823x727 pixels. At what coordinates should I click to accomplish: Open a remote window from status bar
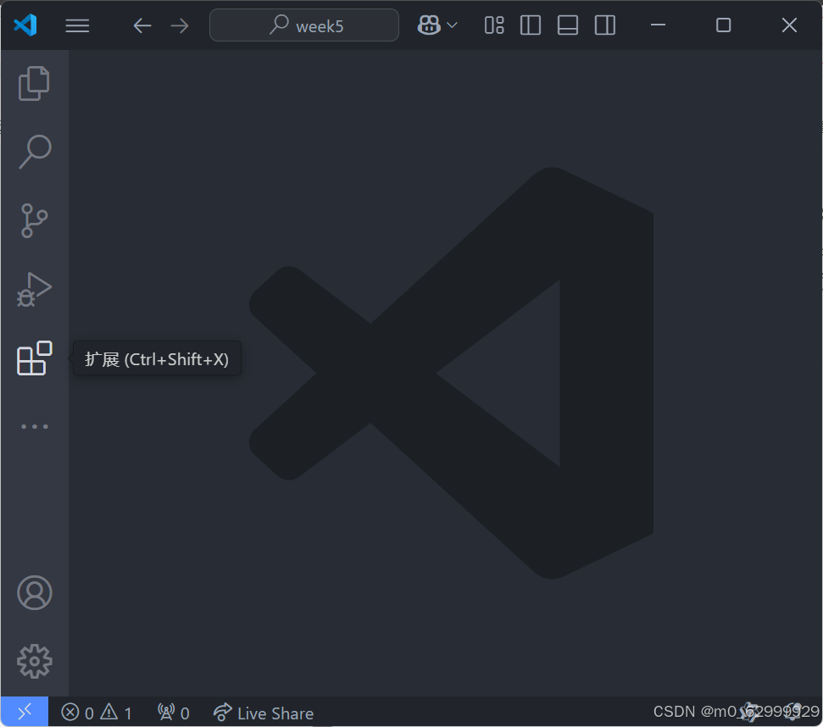pyautogui.click(x=25, y=712)
